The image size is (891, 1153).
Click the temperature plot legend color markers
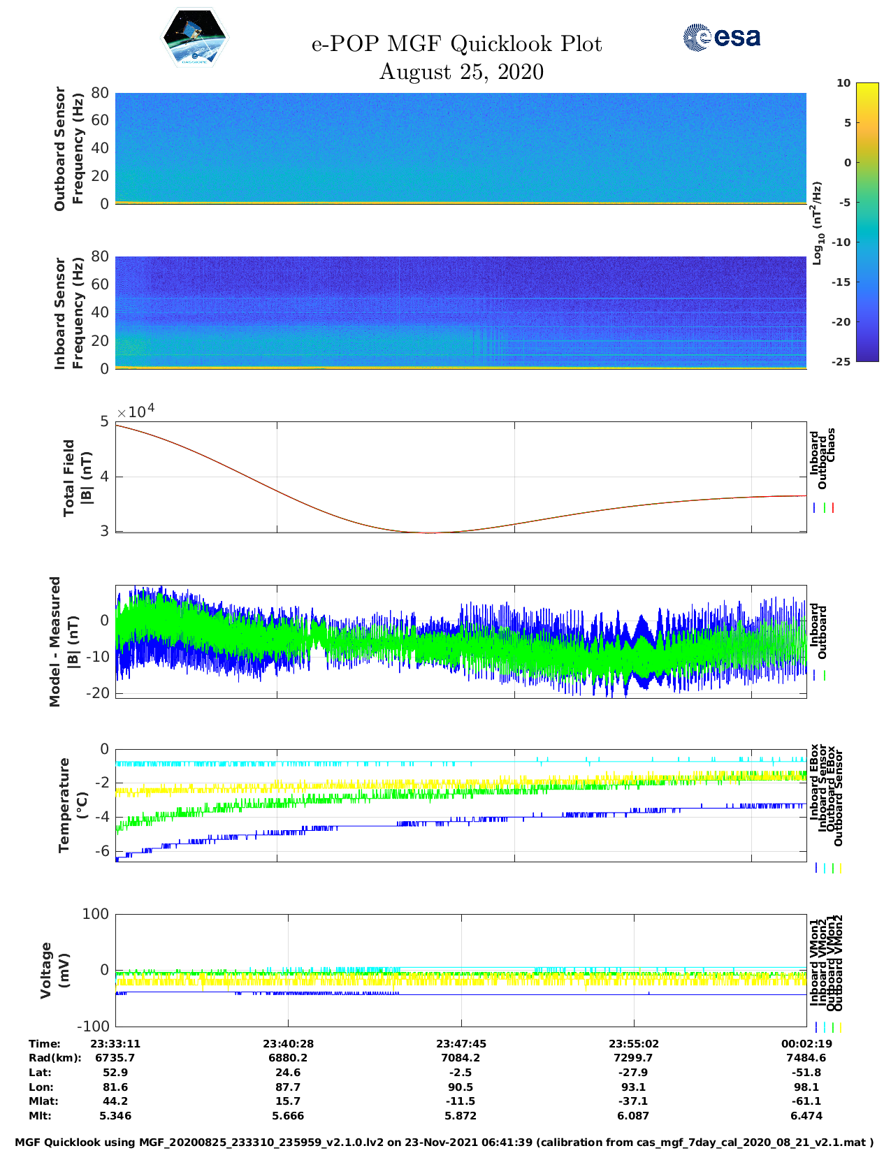pyautogui.click(x=828, y=868)
